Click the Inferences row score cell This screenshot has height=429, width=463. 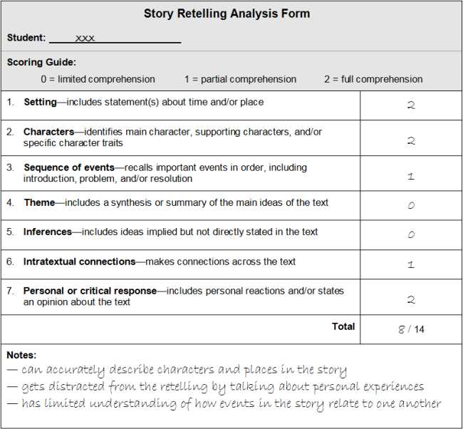click(411, 234)
